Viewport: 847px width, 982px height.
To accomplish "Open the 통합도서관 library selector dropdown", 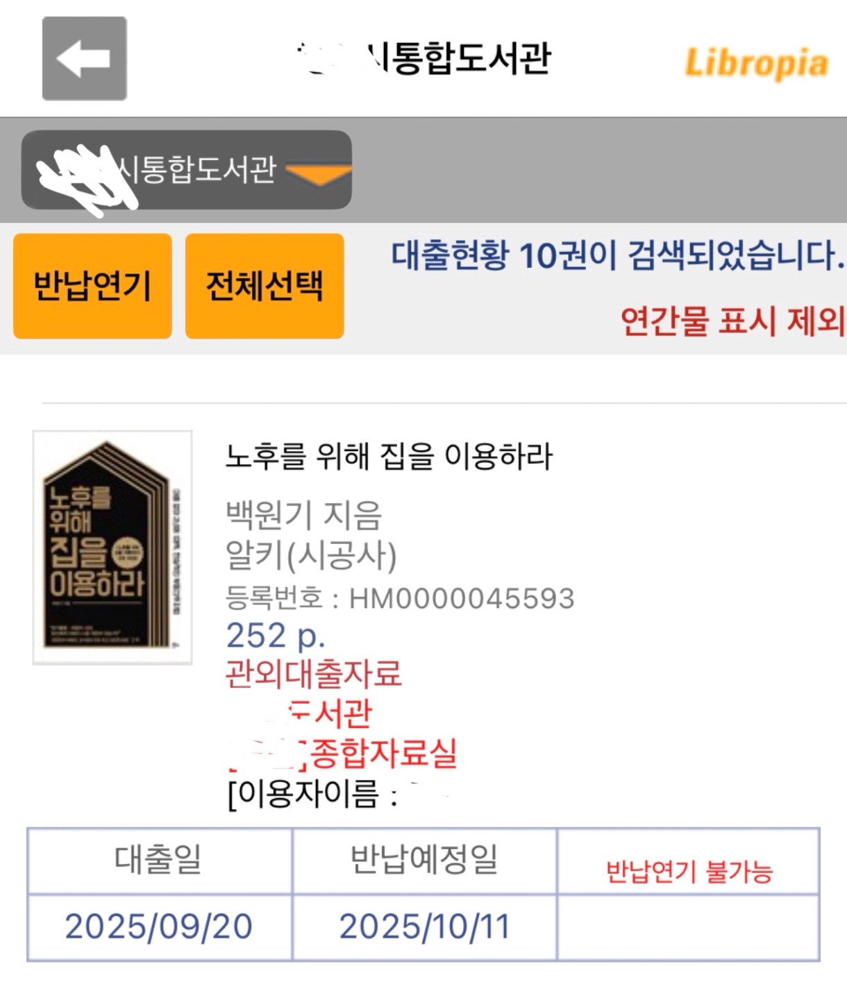I will [x=187, y=170].
